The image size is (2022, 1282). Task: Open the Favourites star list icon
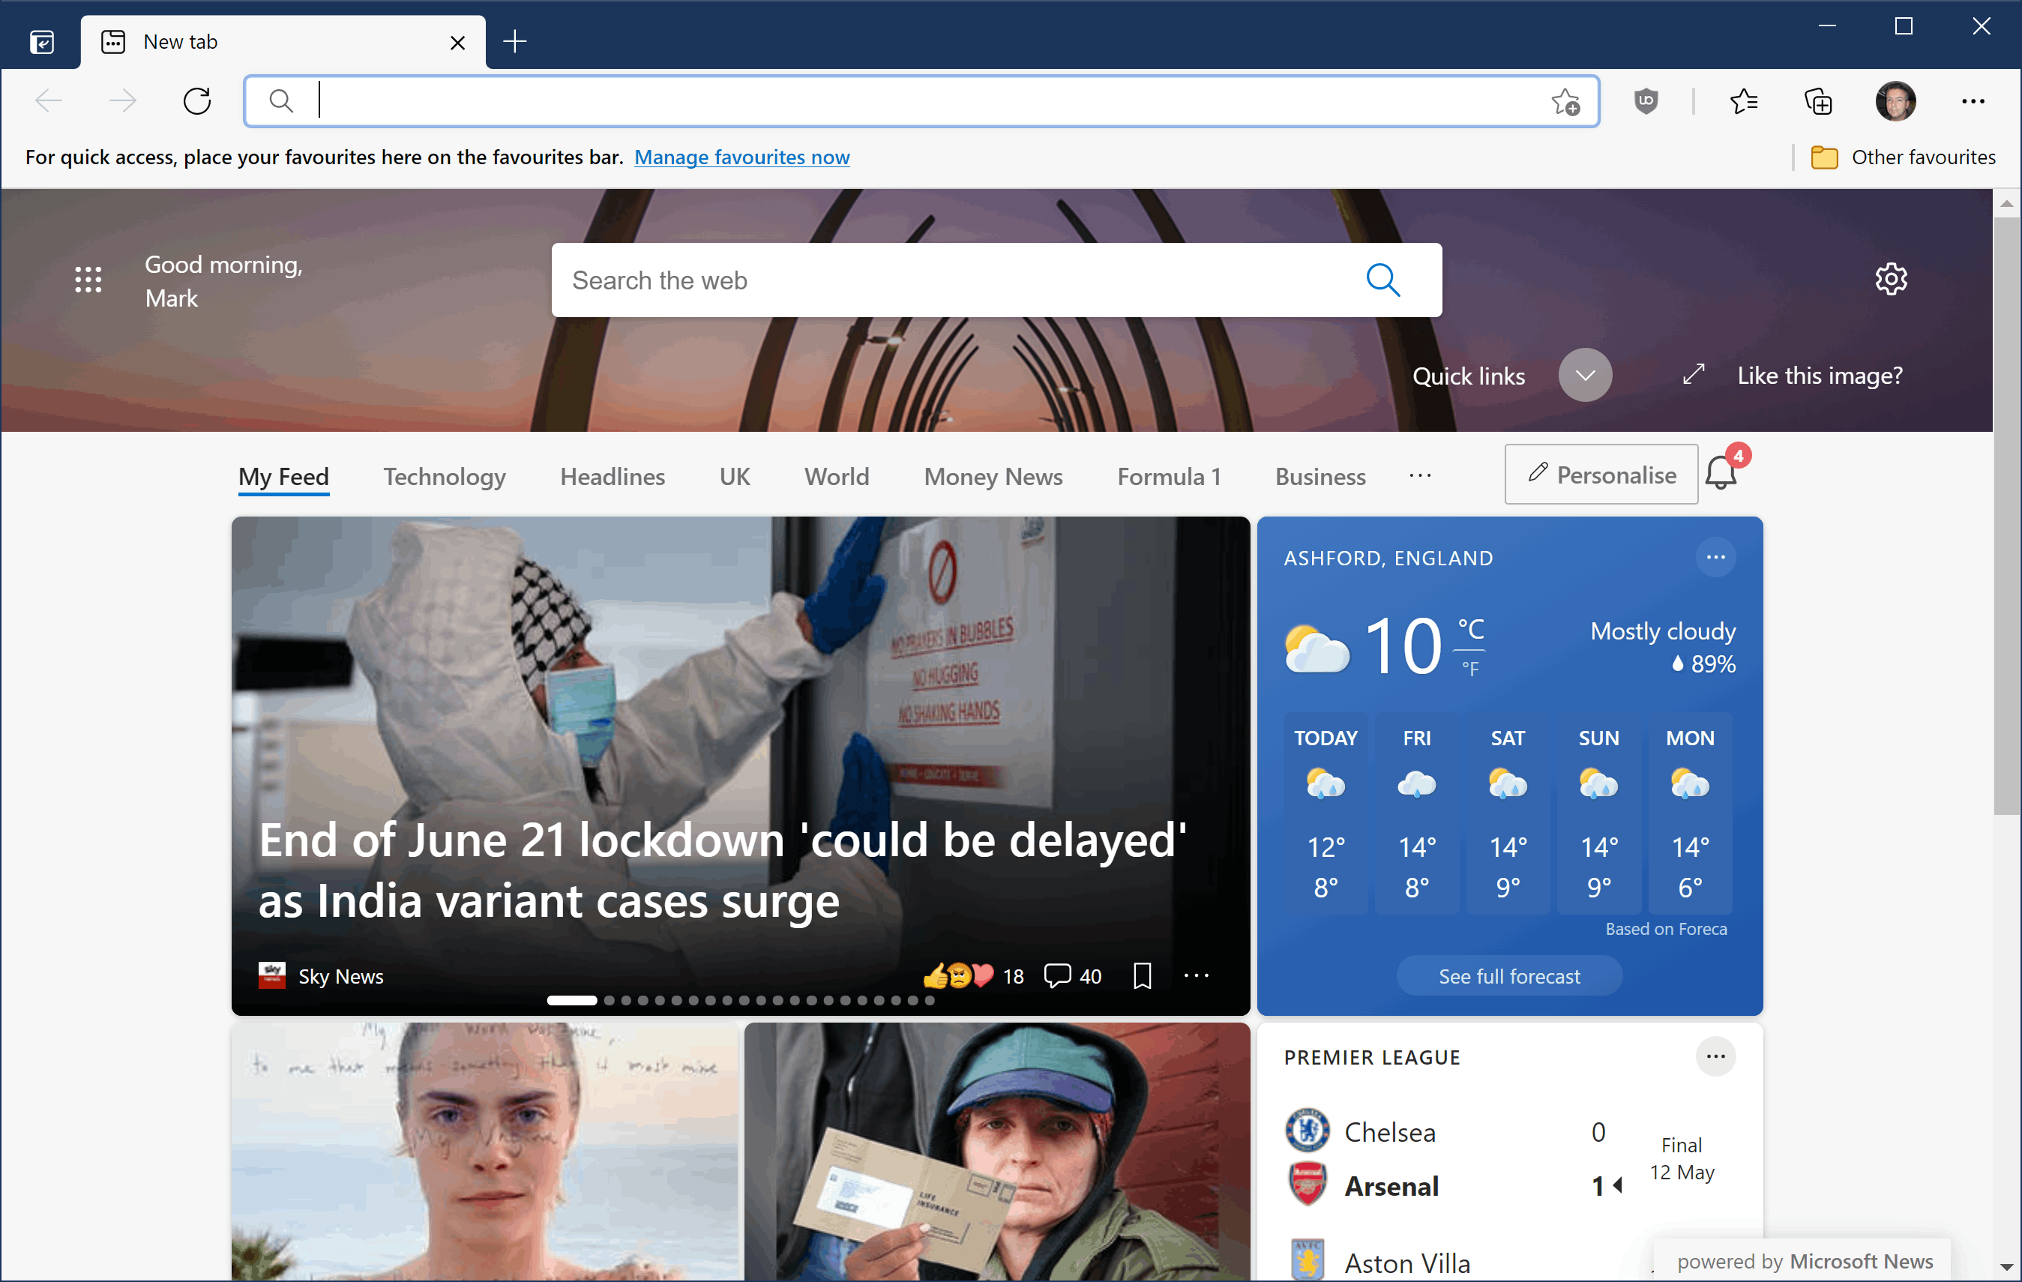(1743, 102)
